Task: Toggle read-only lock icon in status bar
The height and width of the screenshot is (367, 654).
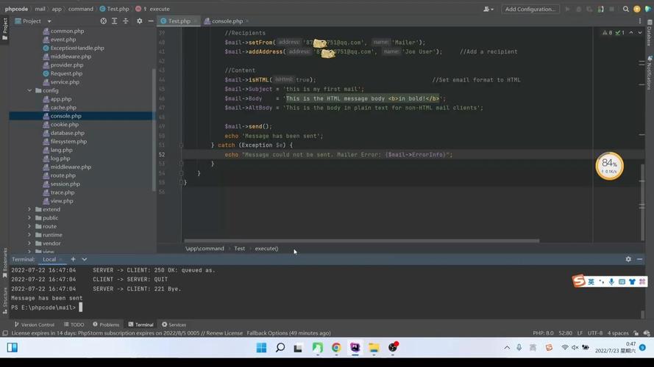Action: pyautogui.click(x=636, y=333)
